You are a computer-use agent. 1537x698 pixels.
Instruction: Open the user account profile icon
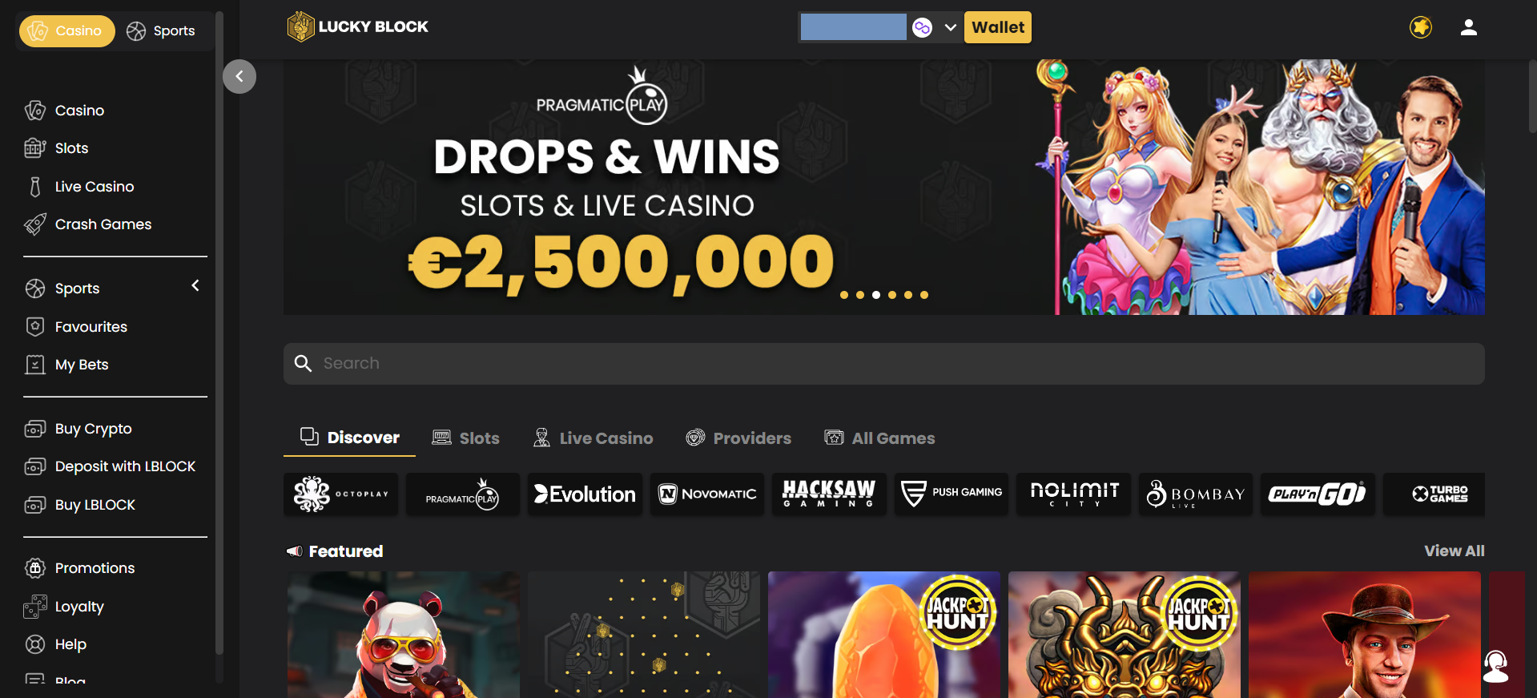(x=1468, y=27)
